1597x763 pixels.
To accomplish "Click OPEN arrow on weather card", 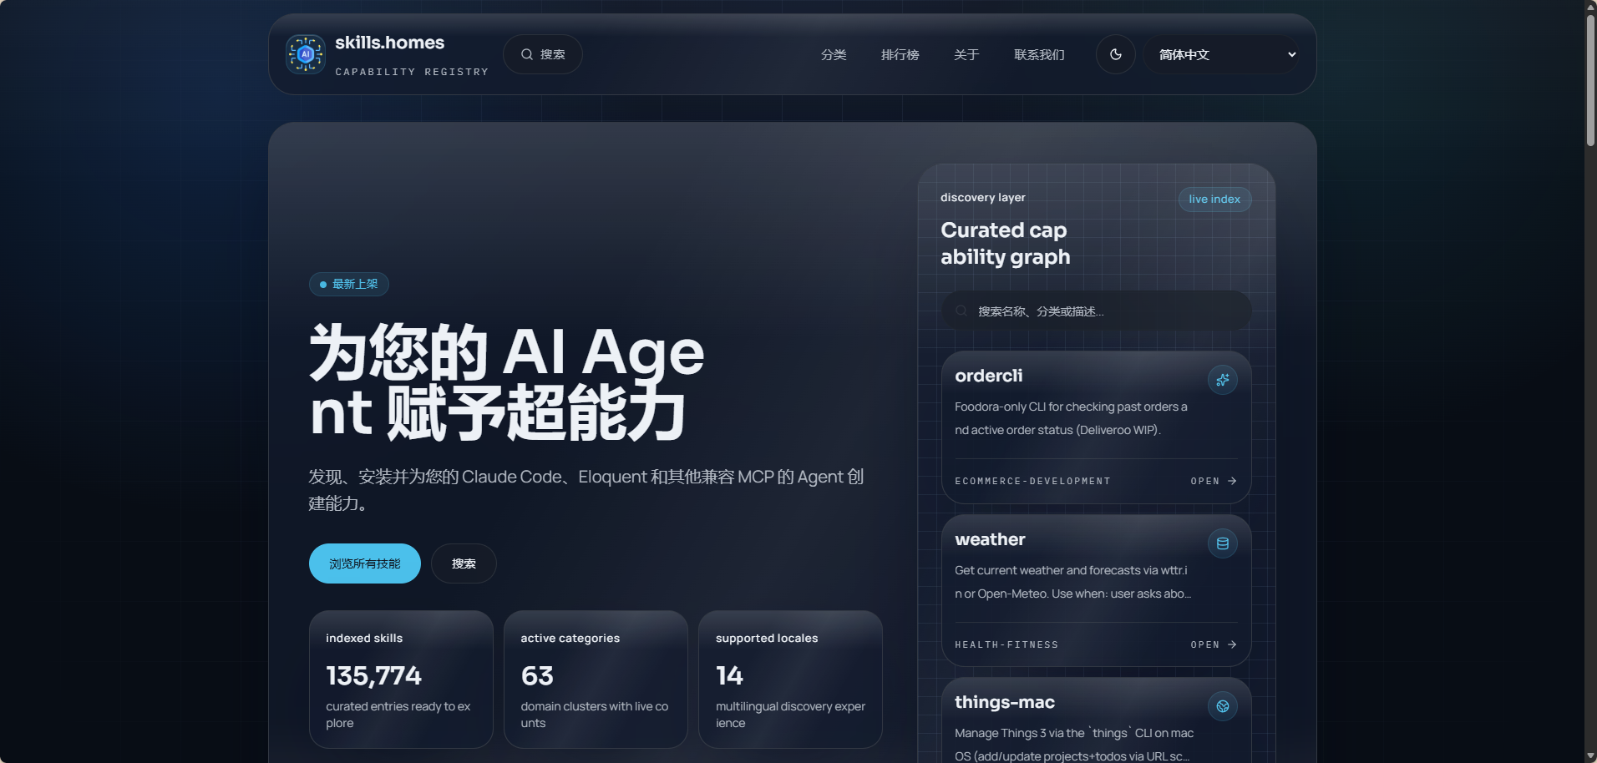I will 1214,644.
